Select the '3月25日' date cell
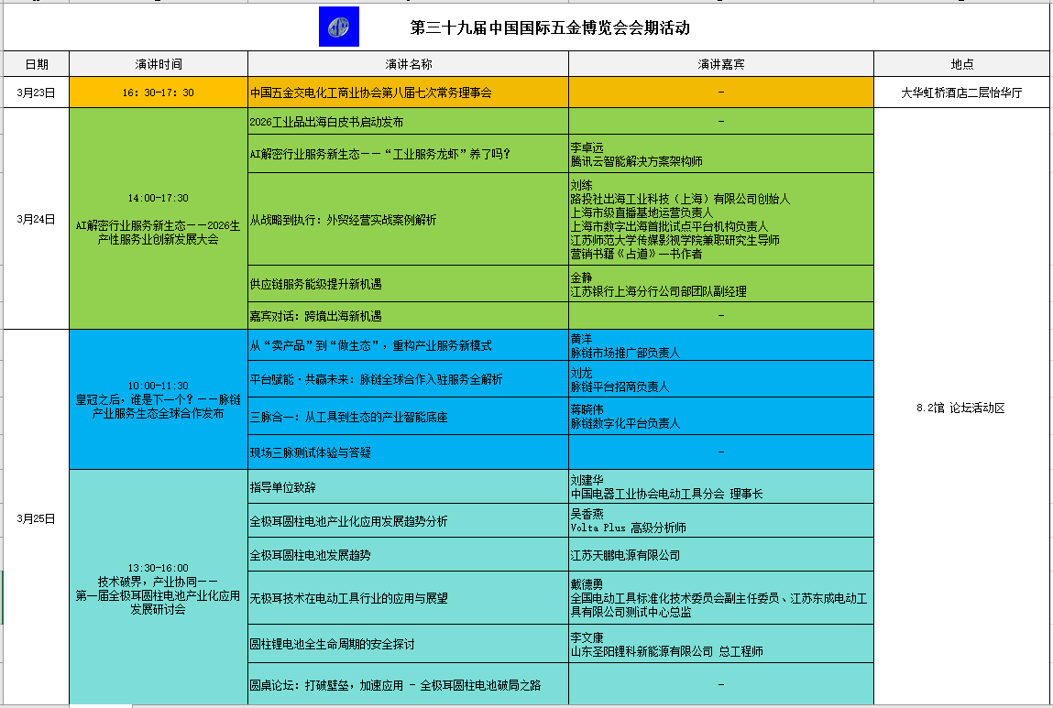Image resolution: width=1053 pixels, height=708 pixels. click(x=37, y=517)
